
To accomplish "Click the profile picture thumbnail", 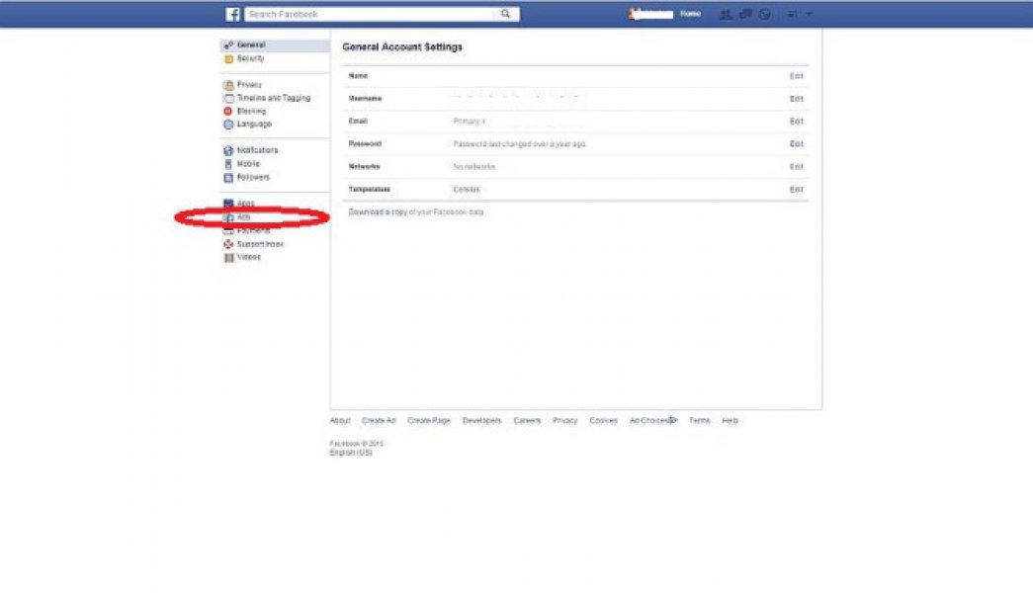I will tap(634, 14).
